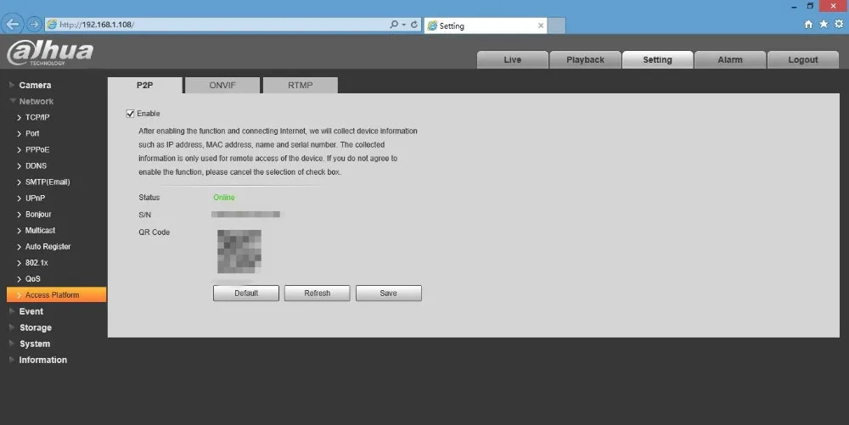The height and width of the screenshot is (425, 849).
Task: Open the Playback tab
Action: click(x=585, y=59)
